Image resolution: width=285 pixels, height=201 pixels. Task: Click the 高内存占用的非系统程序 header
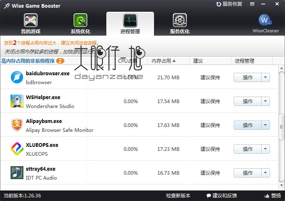[28, 61]
